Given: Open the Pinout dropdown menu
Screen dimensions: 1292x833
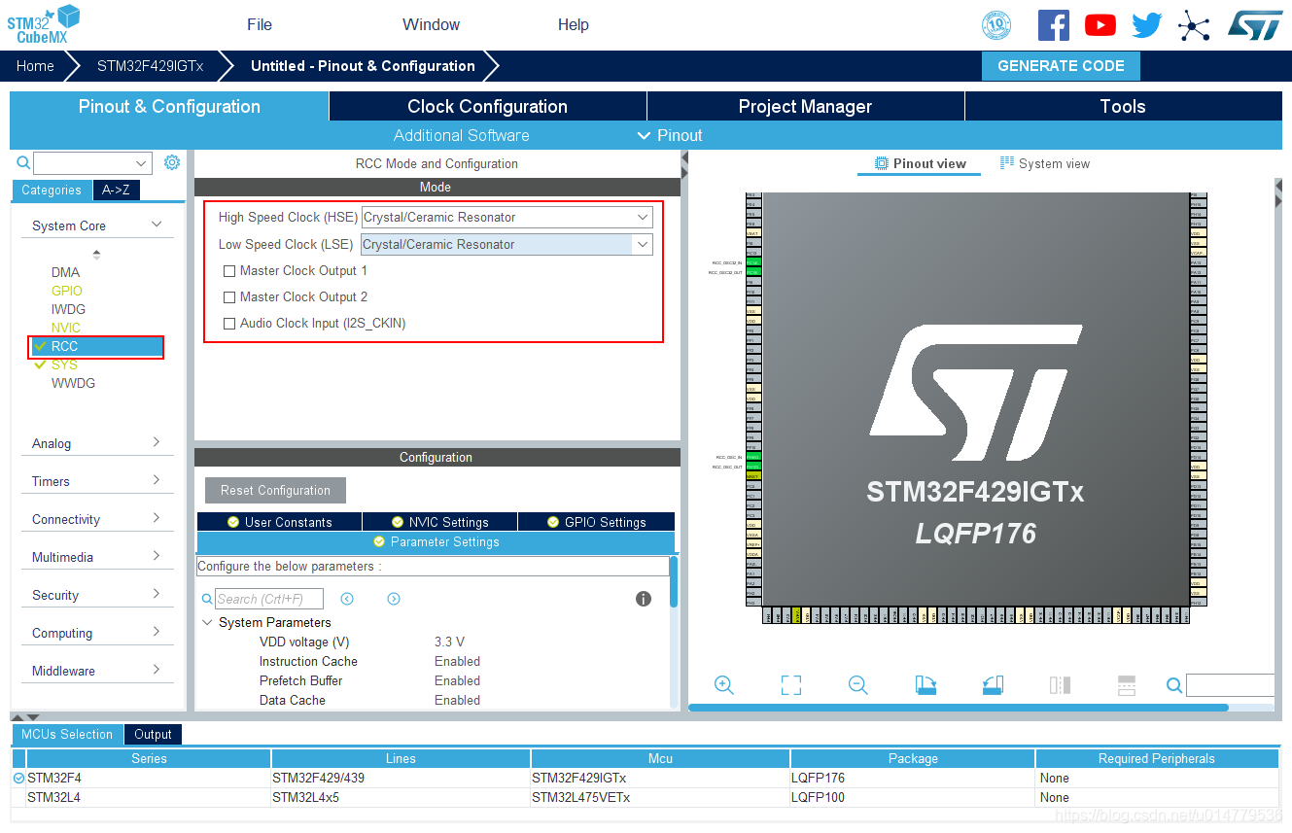Looking at the screenshot, I should pos(669,135).
